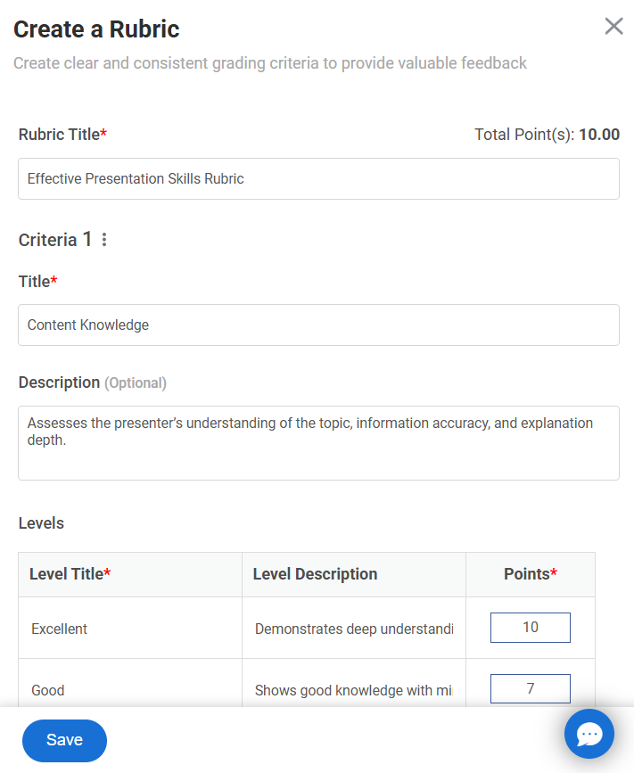Click the Level Description column header

pos(315,574)
